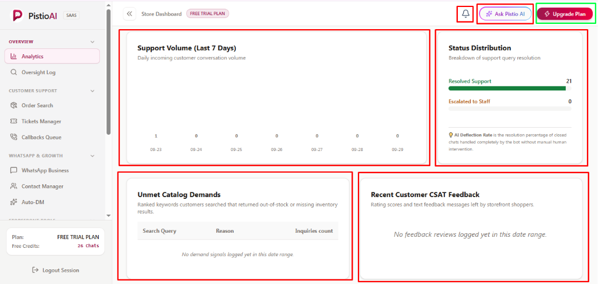The width and height of the screenshot is (598, 284).
Task: Click the Tickets Manager ticket icon
Action: [14, 121]
